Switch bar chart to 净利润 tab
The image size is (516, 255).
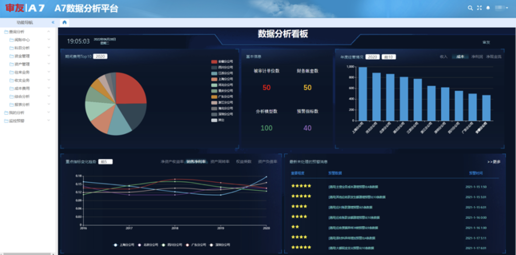click(x=477, y=57)
